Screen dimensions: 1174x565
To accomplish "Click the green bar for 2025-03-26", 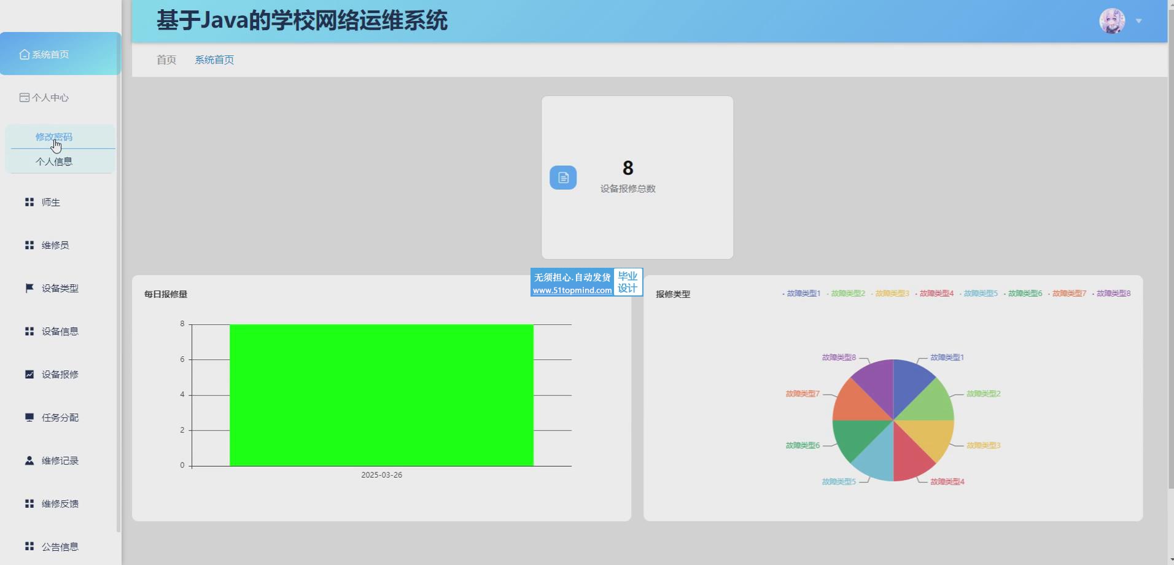I will (x=381, y=395).
